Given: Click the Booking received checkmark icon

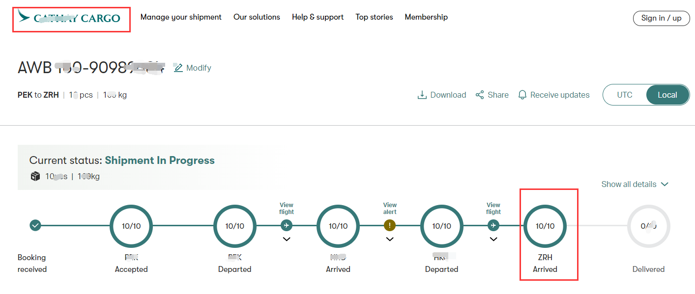Looking at the screenshot, I should 35,225.
